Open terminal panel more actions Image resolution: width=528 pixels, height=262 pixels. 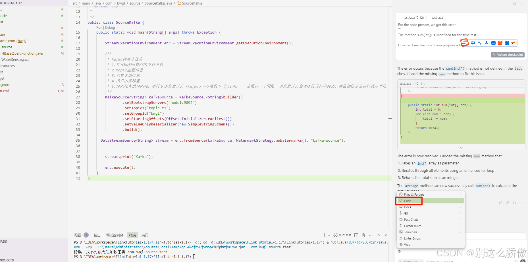coord(371,235)
